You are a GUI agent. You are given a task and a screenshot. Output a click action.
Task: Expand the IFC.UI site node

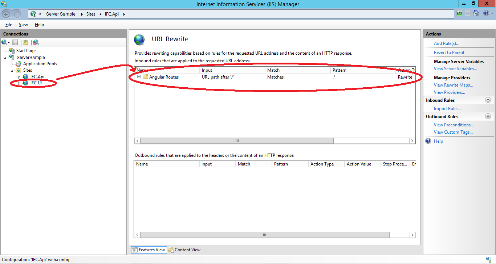[19, 84]
